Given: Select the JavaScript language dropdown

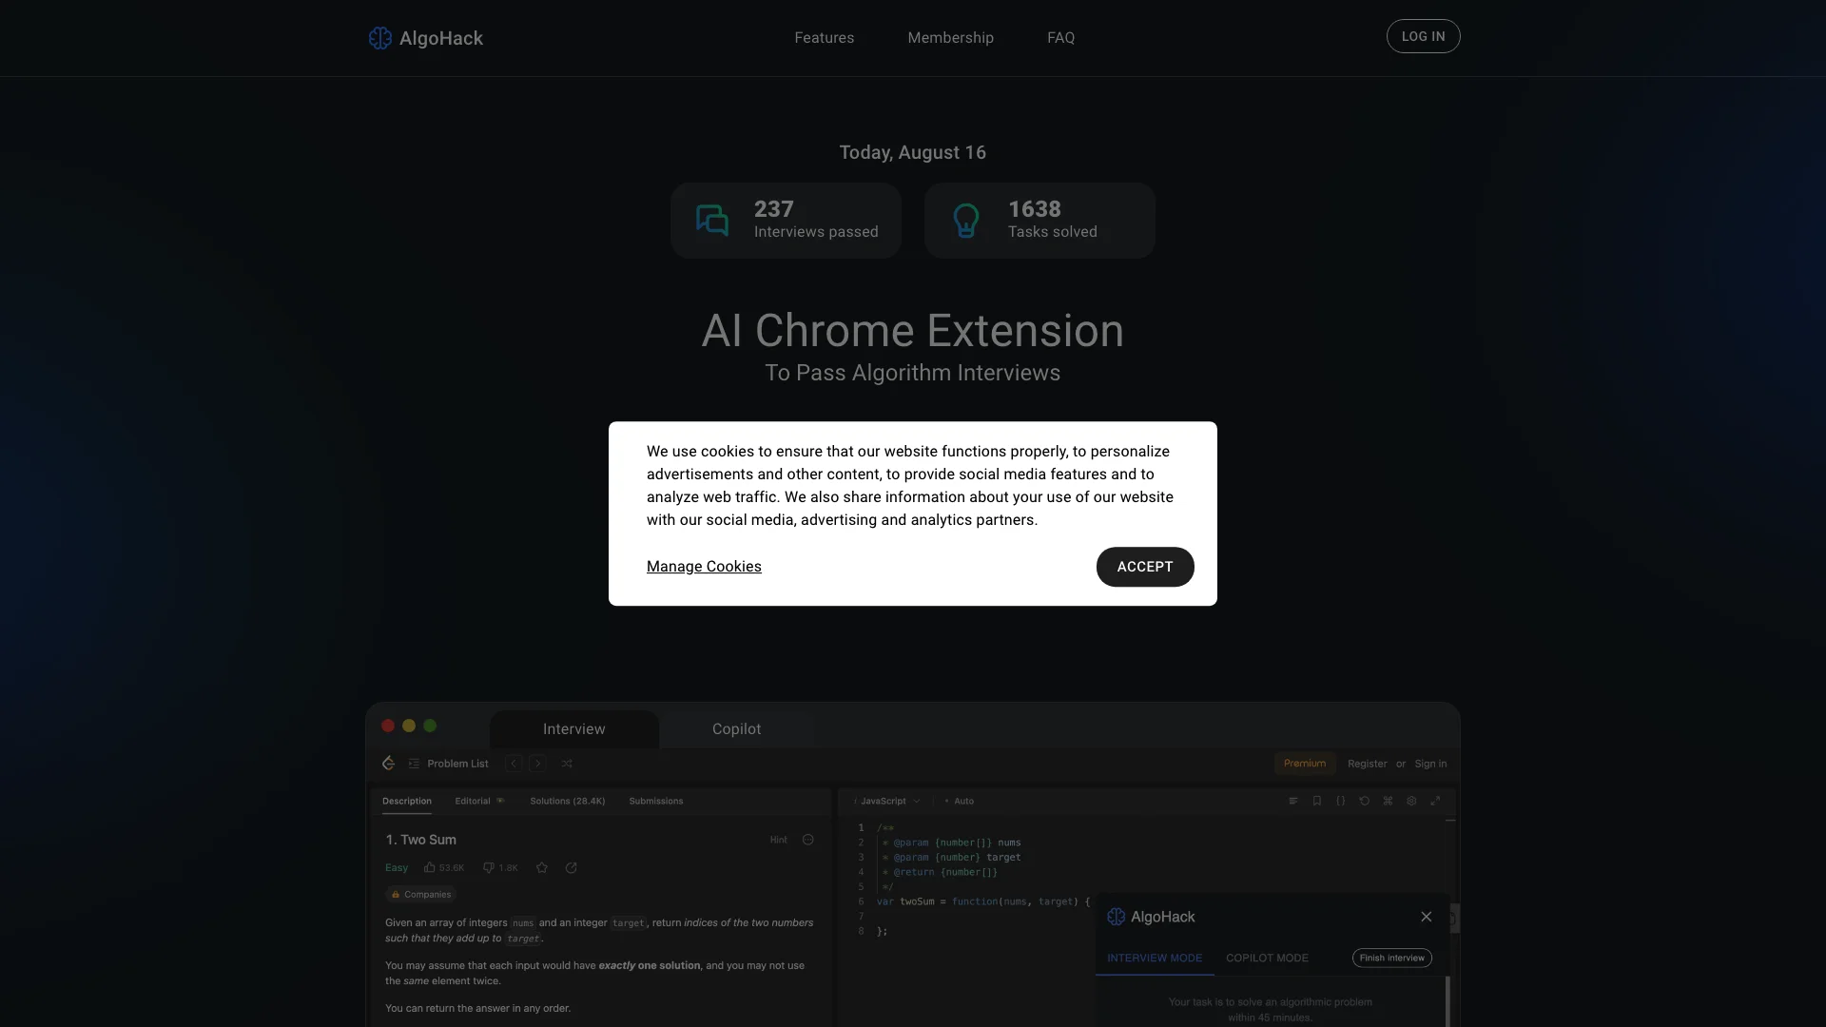Looking at the screenshot, I should click(x=888, y=800).
